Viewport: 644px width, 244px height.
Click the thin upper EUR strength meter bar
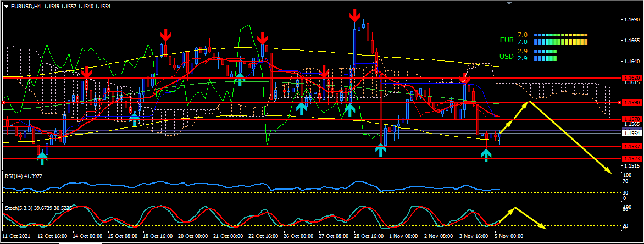[x=560, y=35]
